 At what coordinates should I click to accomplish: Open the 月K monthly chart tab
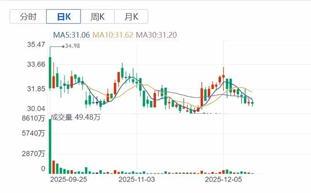(x=131, y=17)
